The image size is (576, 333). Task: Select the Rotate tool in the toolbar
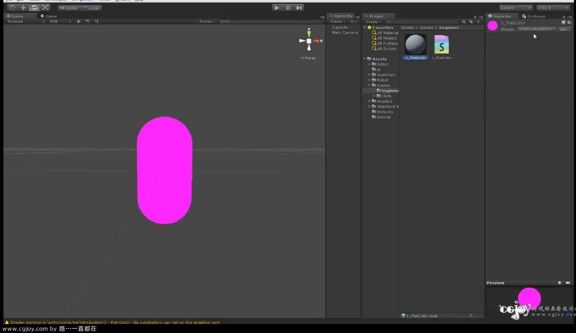click(x=34, y=8)
